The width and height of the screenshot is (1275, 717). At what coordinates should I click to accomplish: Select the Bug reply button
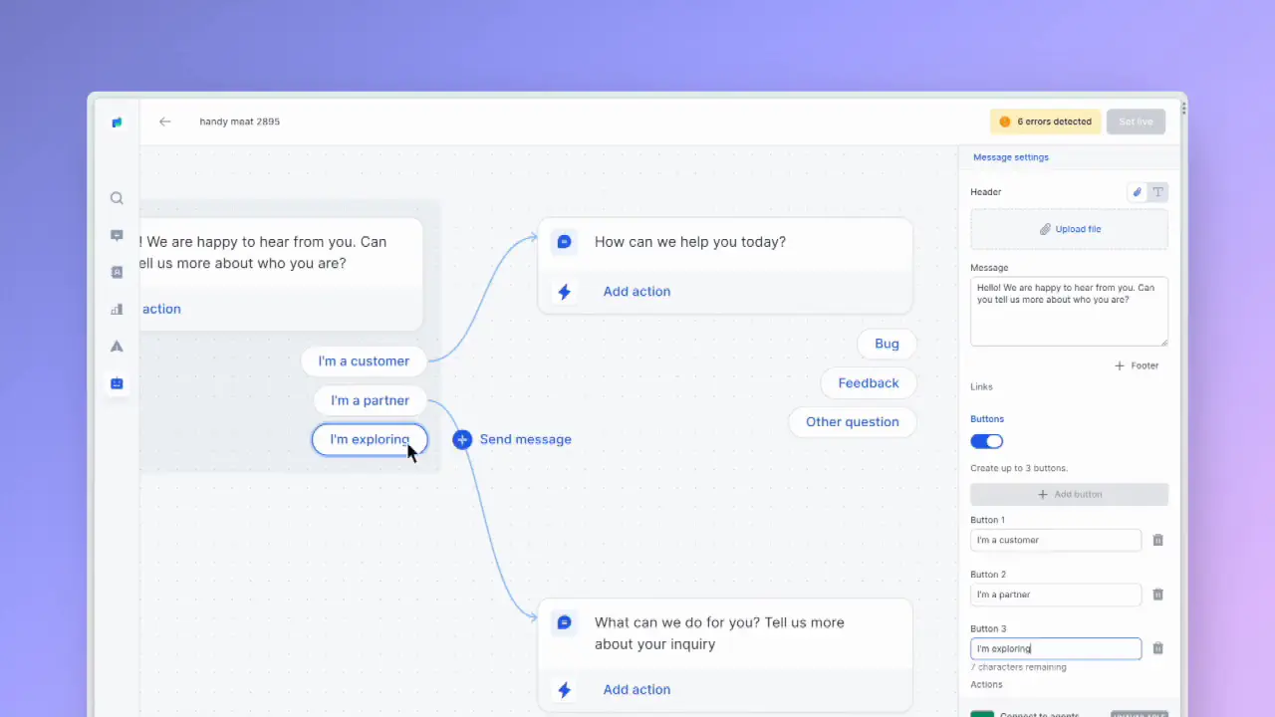point(887,344)
